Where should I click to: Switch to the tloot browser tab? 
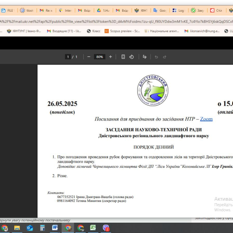(x=27, y=10)
